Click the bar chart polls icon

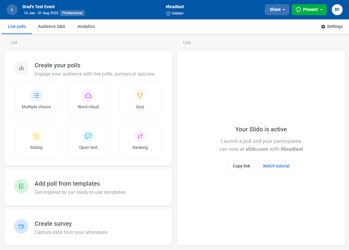pyautogui.click(x=21, y=68)
